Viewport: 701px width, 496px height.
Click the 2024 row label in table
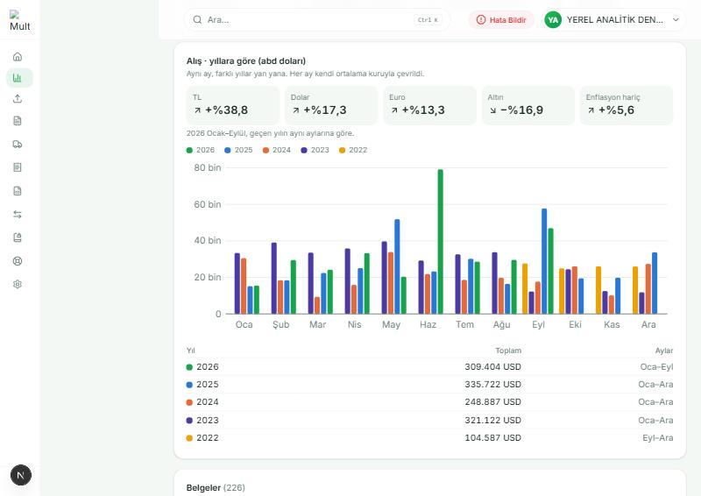208,401
